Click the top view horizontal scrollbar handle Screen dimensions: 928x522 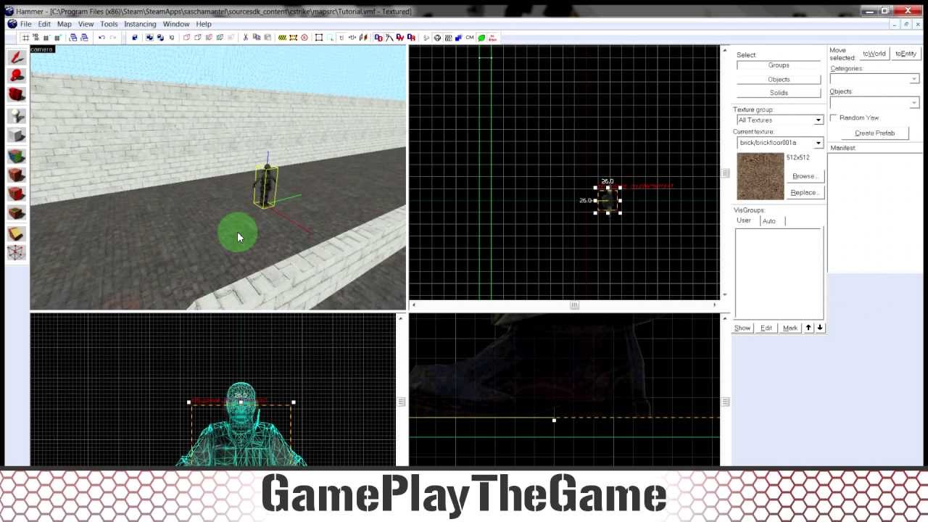click(x=574, y=305)
